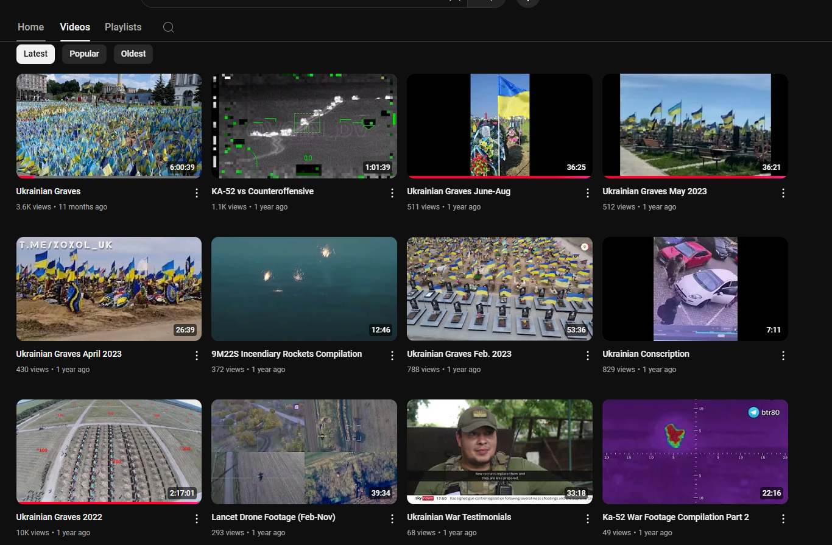This screenshot has width=832, height=545.
Task: Click the "293 views" metadata line
Action: (249, 533)
